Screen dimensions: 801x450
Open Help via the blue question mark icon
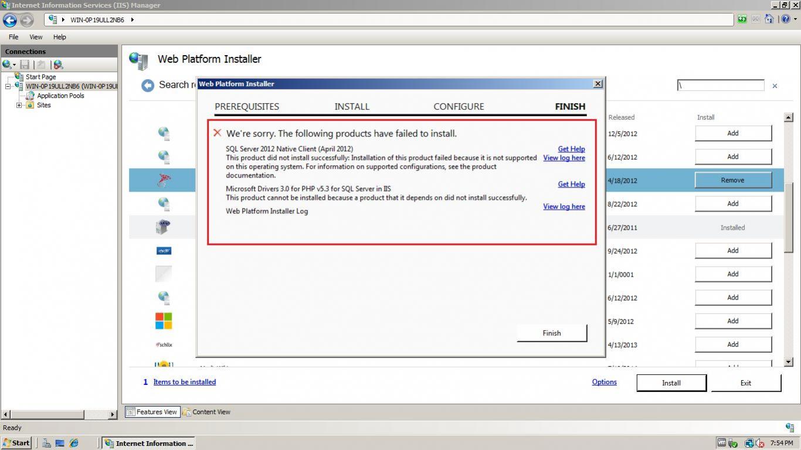tap(785, 19)
